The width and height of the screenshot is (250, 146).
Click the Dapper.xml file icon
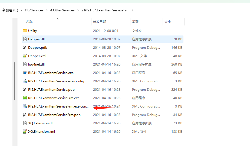coord(25,56)
